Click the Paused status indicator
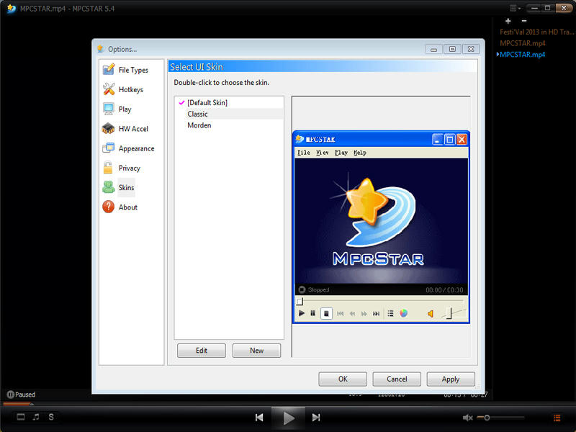The height and width of the screenshot is (432, 576). 21,395
